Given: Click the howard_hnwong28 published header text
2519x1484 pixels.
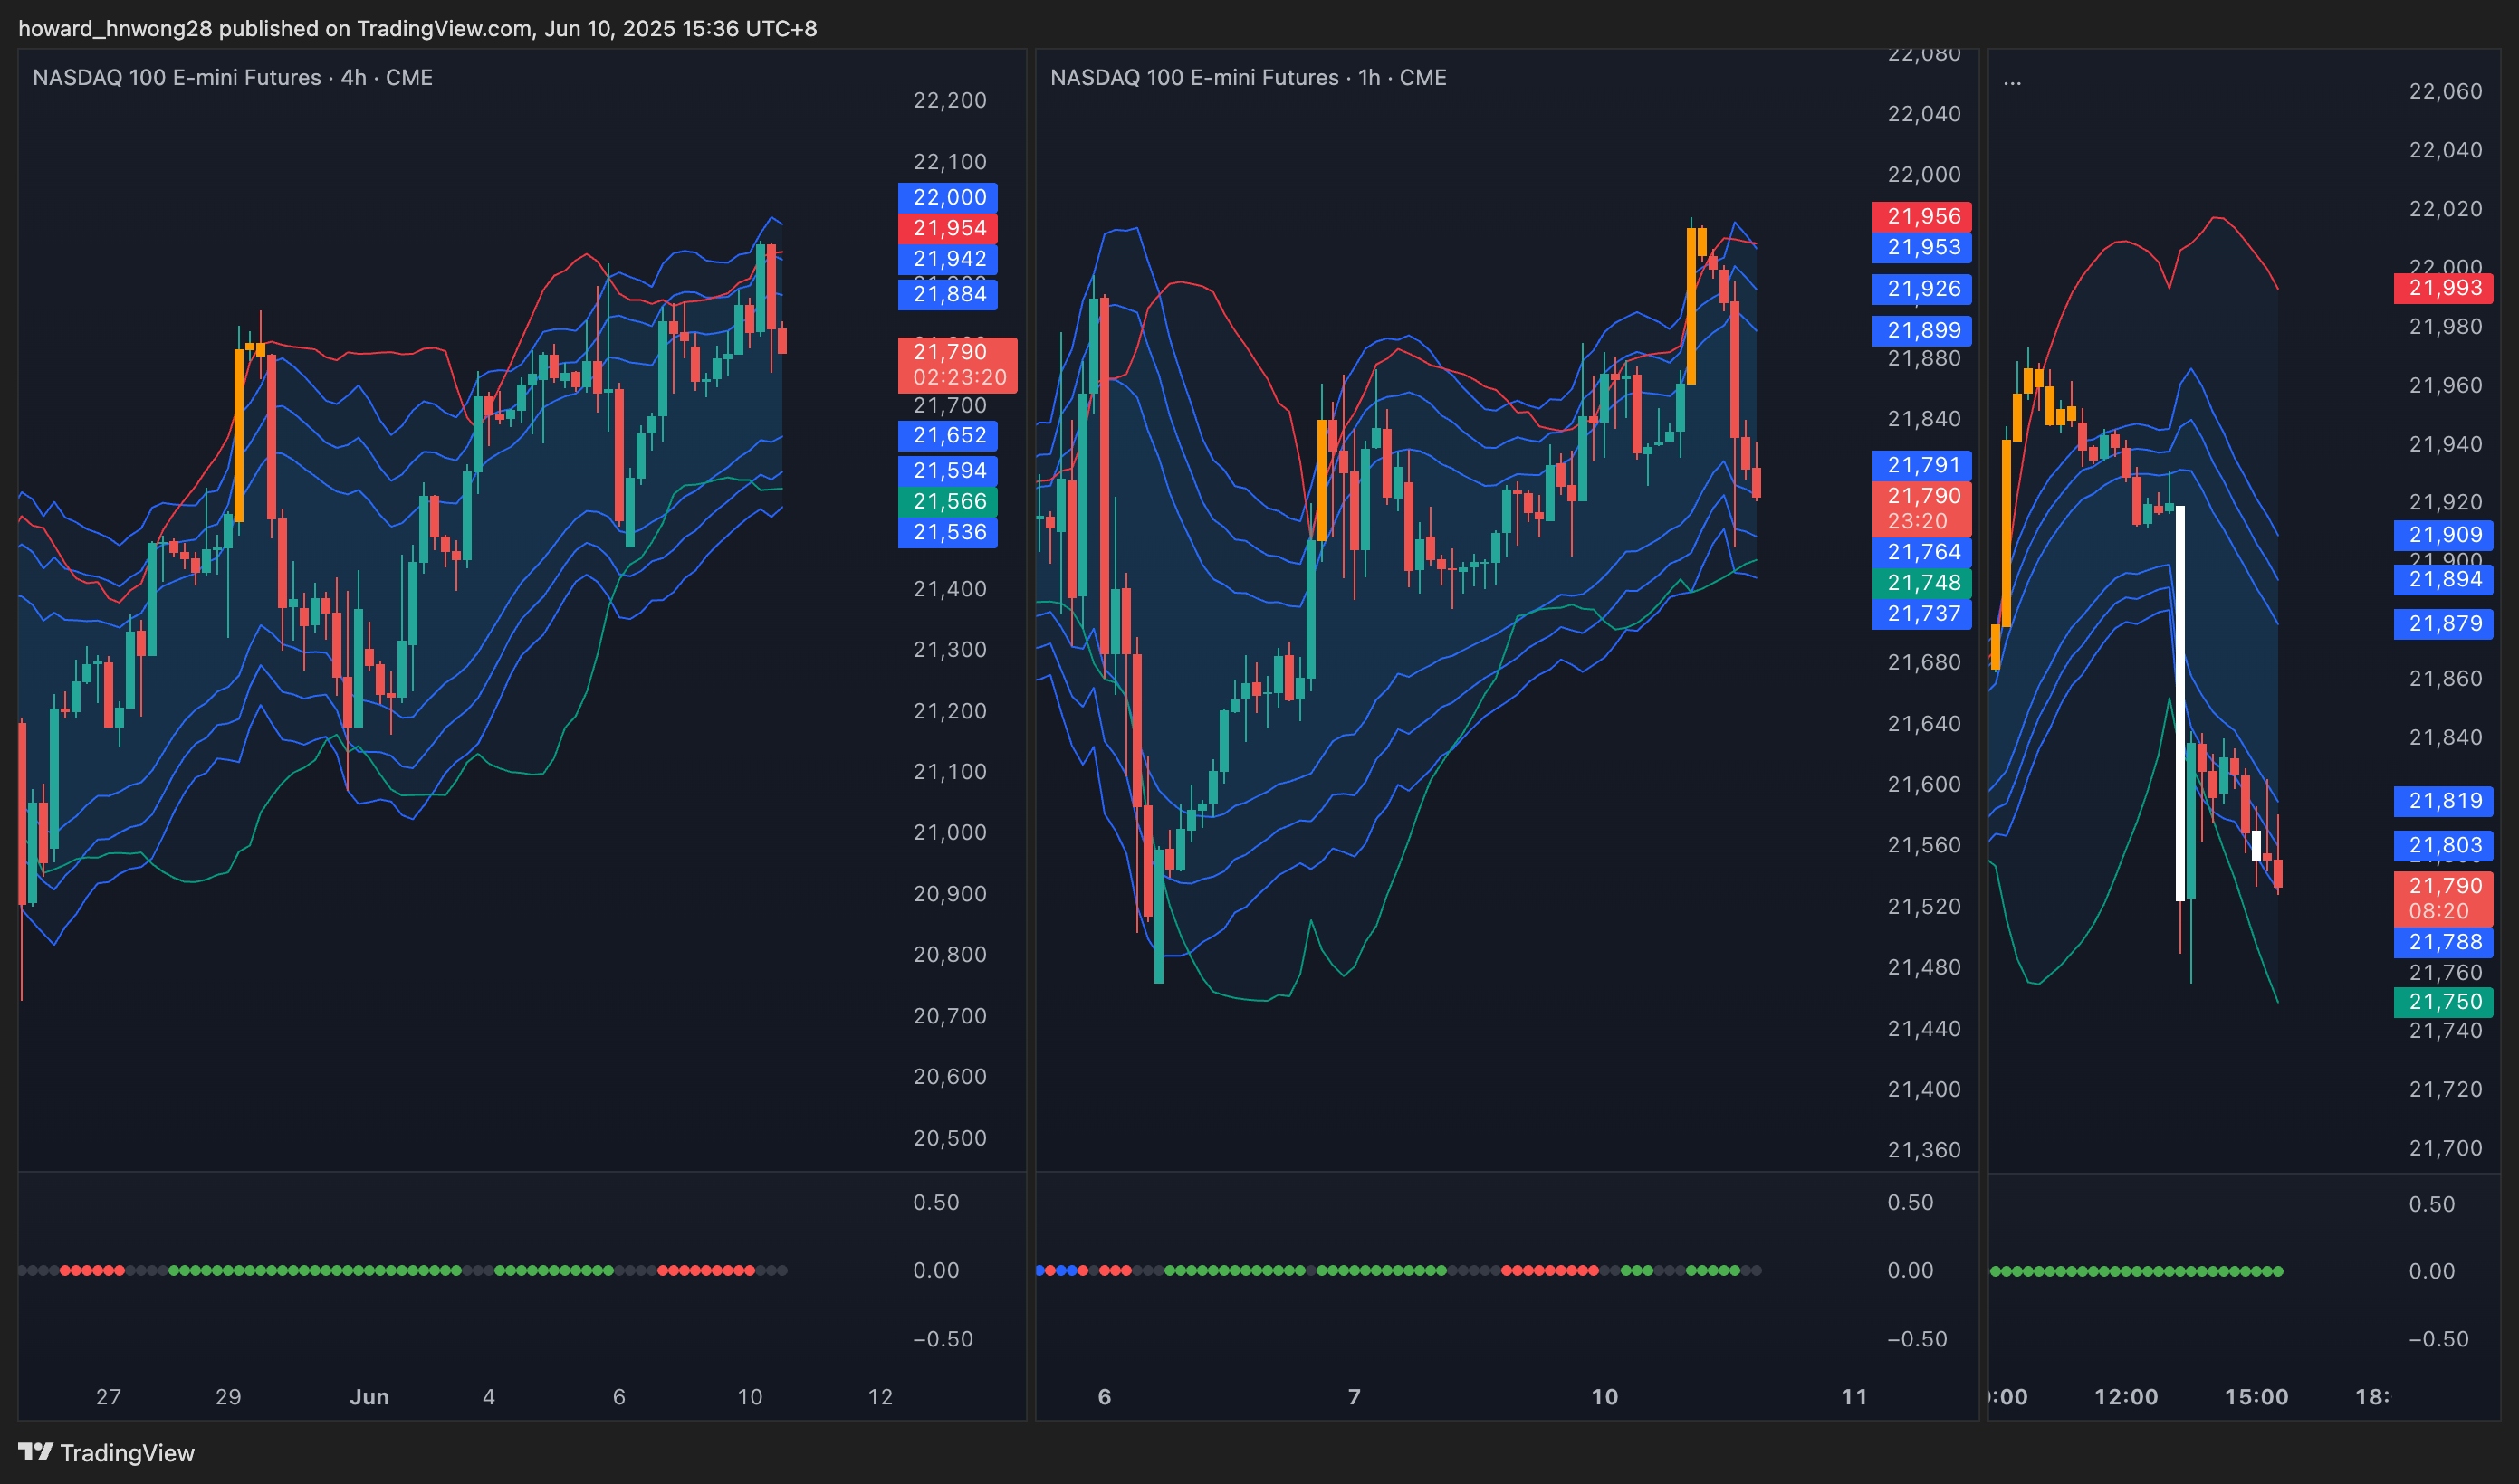Looking at the screenshot, I should click(417, 28).
